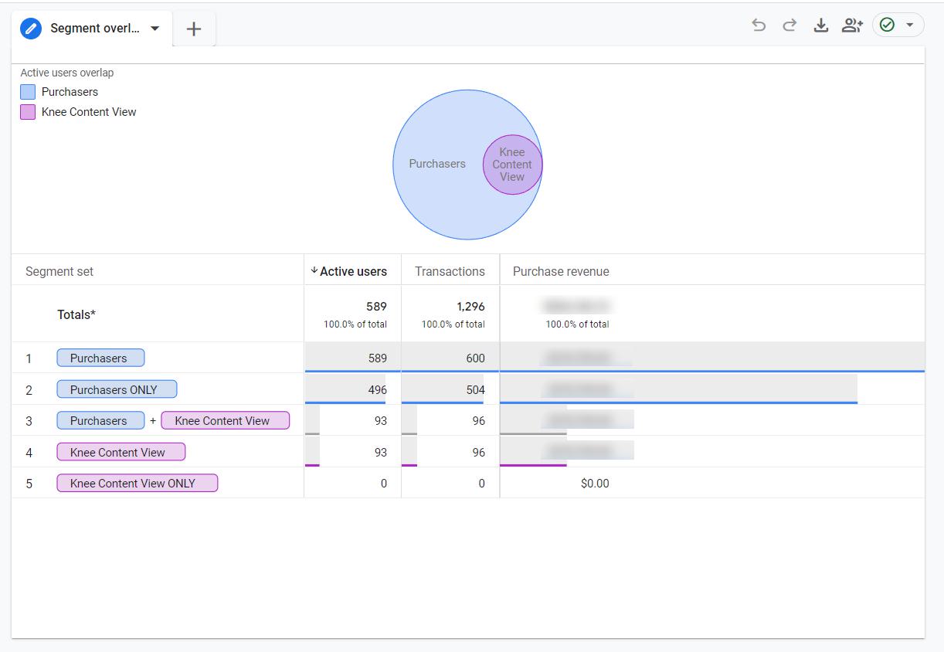Select the Purchasers ONLY segment chip
This screenshot has width=944, height=652.
pos(116,389)
